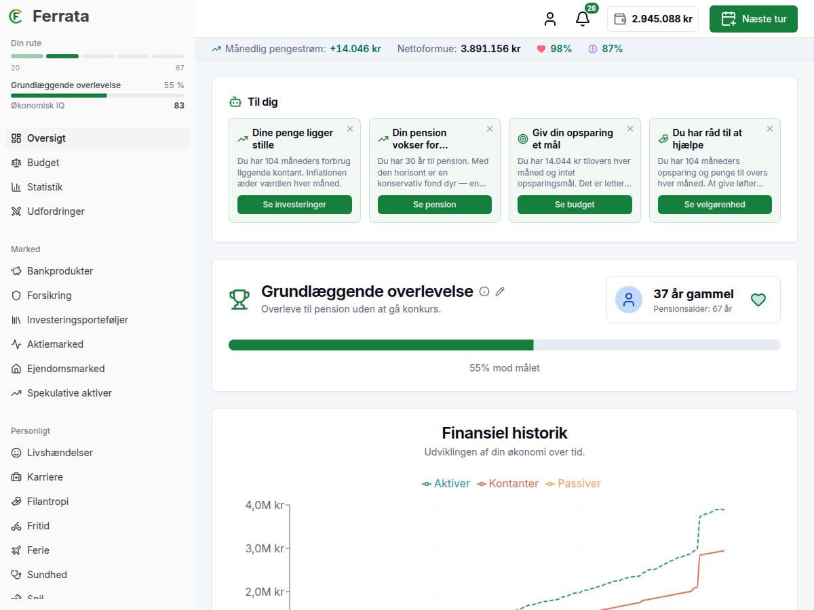Click the Finansiel historik heading
Screen dimensions: 814x610
(x=505, y=433)
